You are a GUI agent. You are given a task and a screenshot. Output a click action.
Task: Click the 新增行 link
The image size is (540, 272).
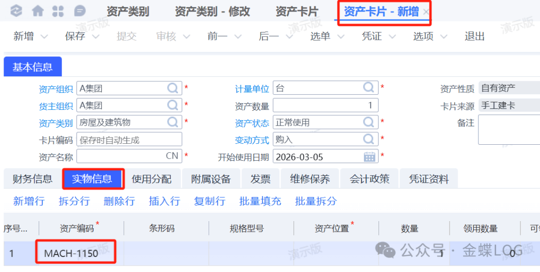28,201
